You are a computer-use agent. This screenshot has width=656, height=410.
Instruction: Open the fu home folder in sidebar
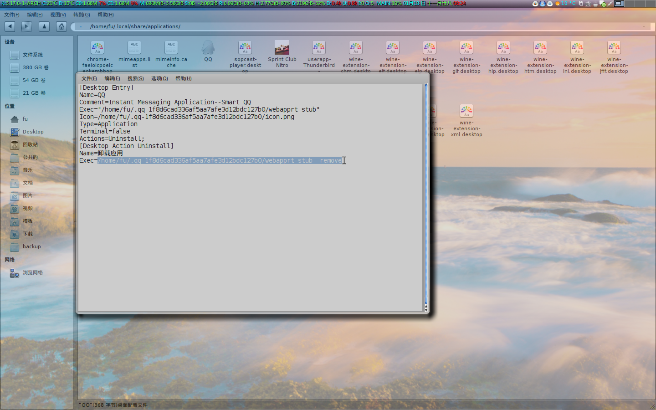(x=36, y=119)
